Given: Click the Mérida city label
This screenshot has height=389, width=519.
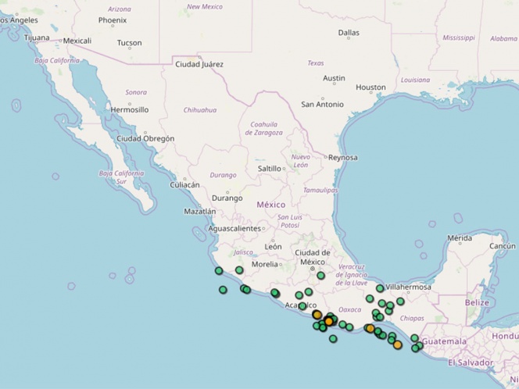Looking at the screenshot, I should (459, 237).
